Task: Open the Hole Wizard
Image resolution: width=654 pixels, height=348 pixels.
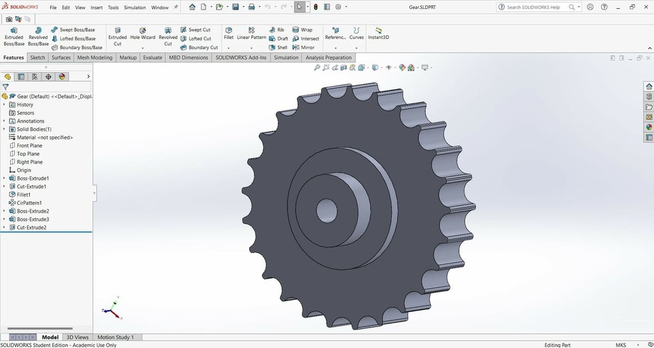Action: pyautogui.click(x=142, y=34)
